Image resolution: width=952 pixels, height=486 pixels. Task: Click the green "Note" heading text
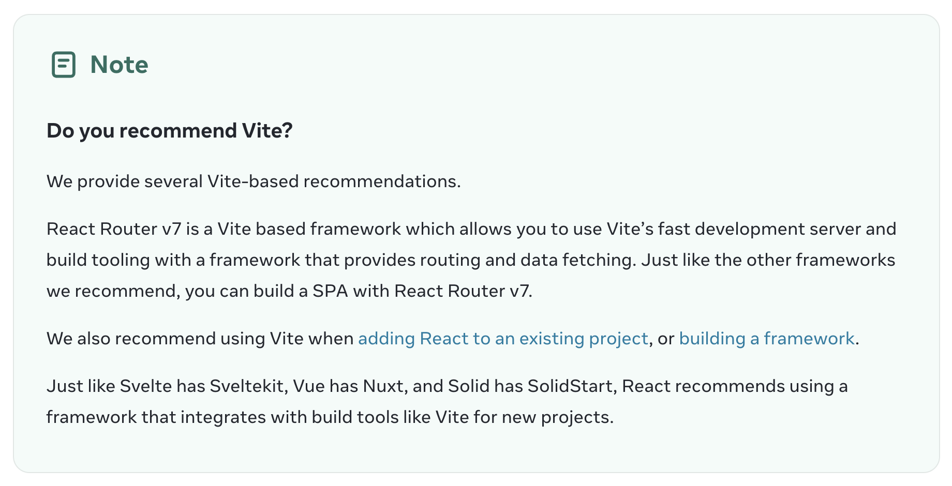pyautogui.click(x=119, y=65)
